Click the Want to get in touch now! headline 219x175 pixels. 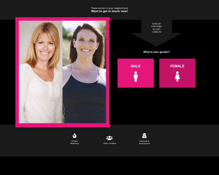tap(109, 11)
